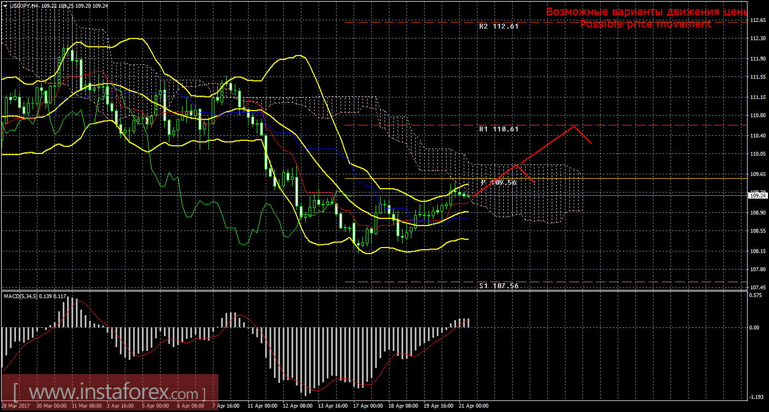Screen dimensions: 769x412
Task: Click the P 109.56 pivot label
Action: 498,182
